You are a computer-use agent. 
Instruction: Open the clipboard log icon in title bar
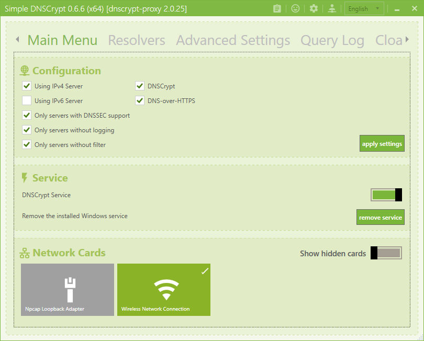(x=277, y=9)
